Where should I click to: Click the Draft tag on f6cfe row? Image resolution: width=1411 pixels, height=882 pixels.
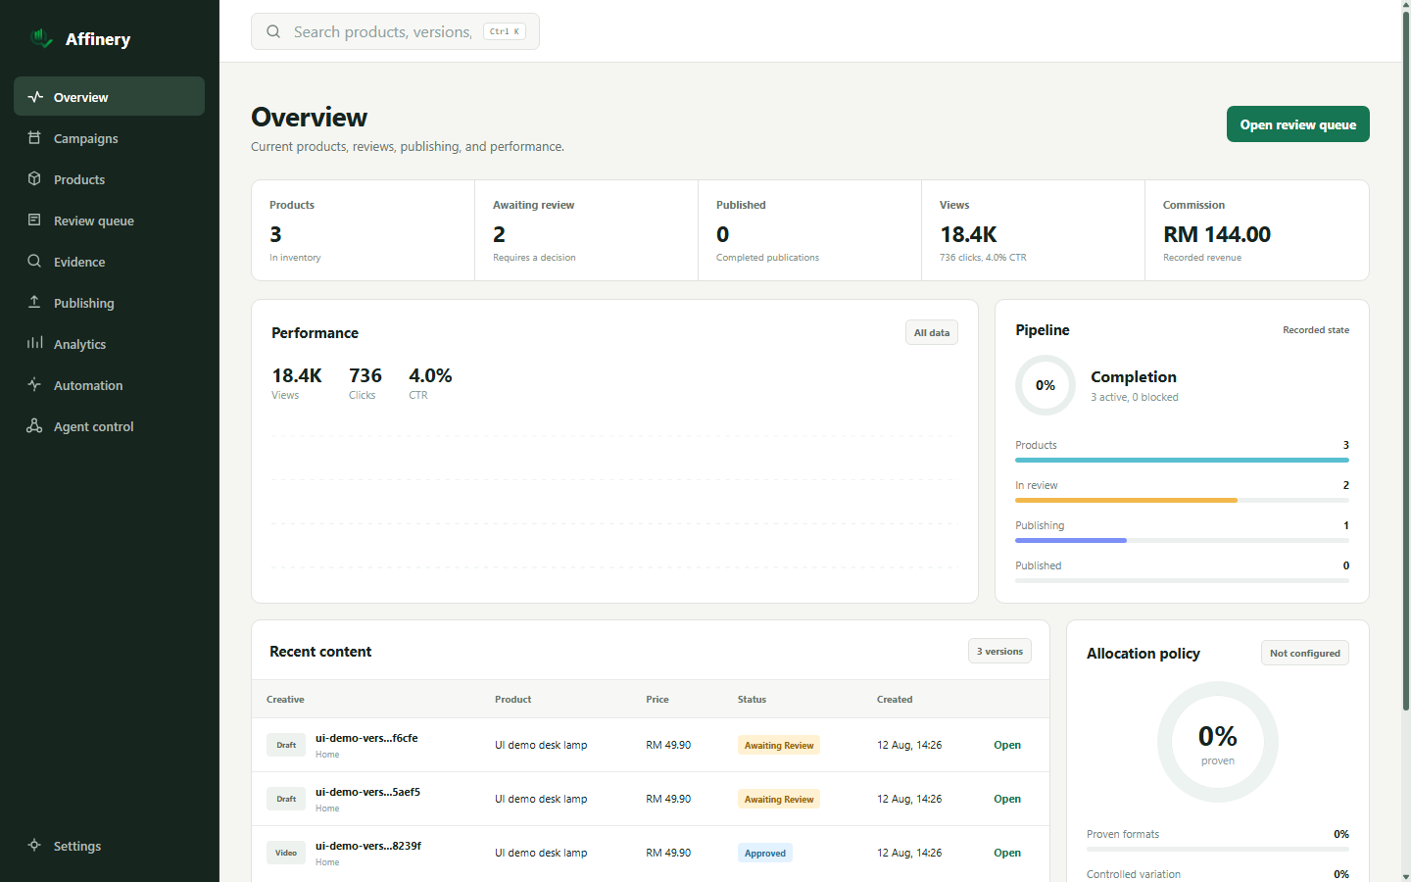[x=286, y=745]
